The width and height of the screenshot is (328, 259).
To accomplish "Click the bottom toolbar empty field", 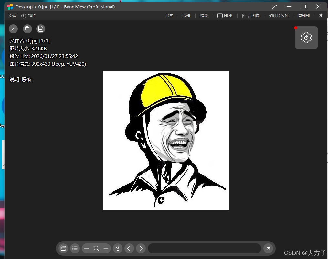I will [x=204, y=249].
